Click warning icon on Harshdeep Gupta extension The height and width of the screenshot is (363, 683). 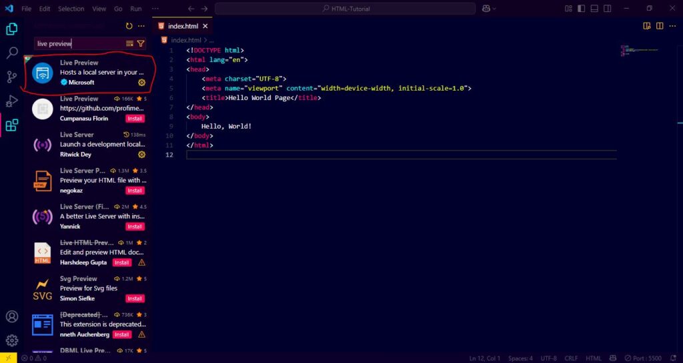141,262
